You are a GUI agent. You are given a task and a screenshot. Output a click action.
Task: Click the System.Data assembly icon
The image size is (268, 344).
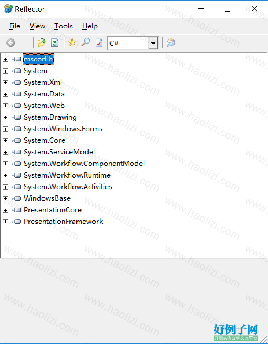click(16, 94)
